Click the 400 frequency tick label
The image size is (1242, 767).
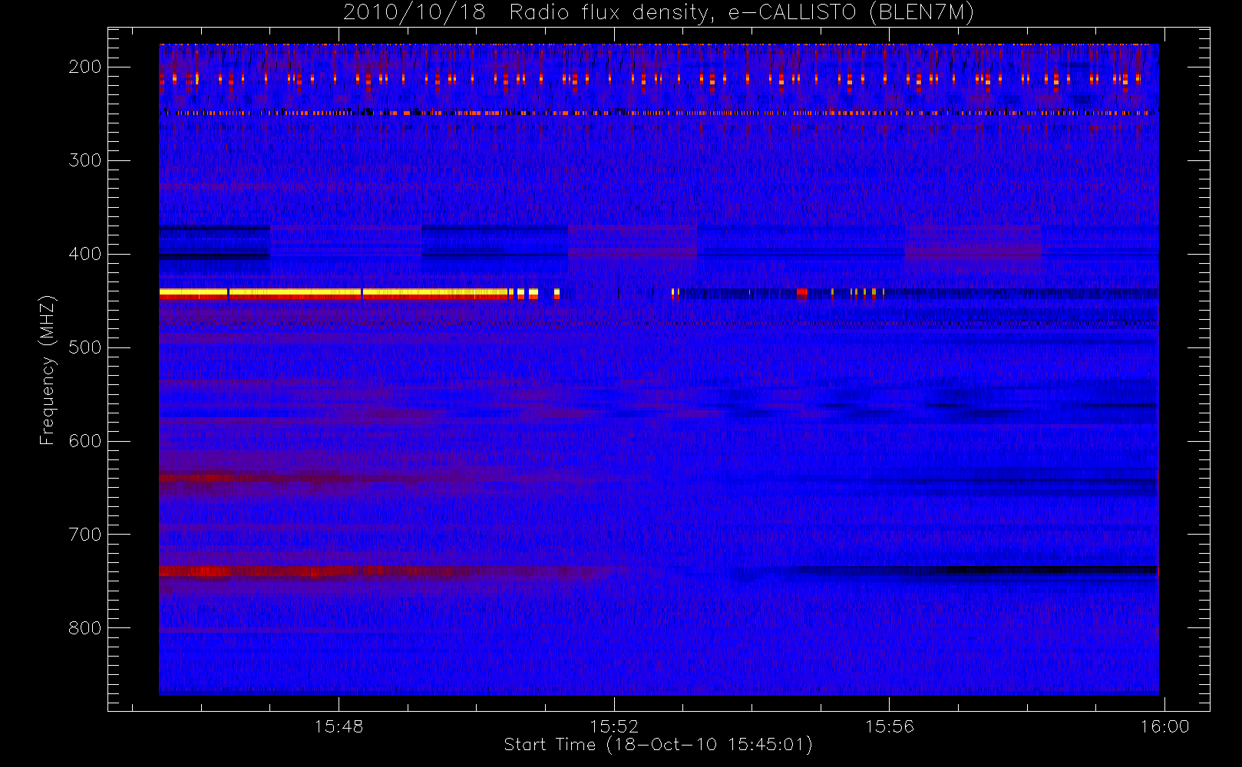[x=84, y=254]
